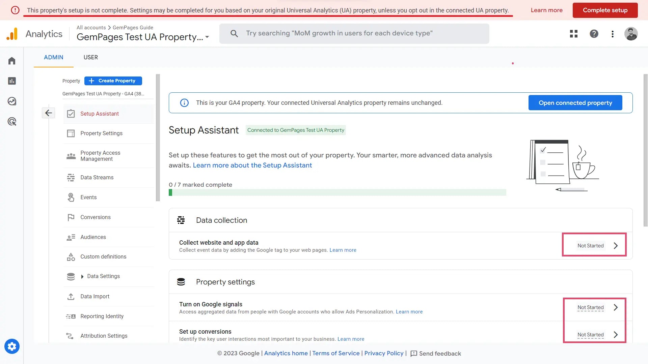Click Send feedback in footer
Viewport: 648px width, 364px height.
436,354
